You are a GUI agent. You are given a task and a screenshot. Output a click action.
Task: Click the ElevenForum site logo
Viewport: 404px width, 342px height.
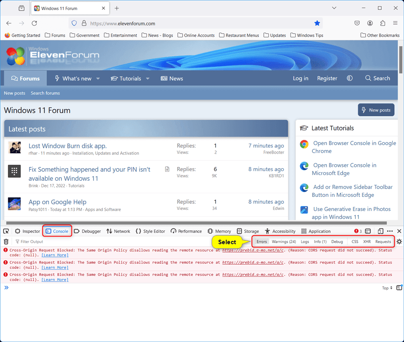pyautogui.click(x=53, y=55)
